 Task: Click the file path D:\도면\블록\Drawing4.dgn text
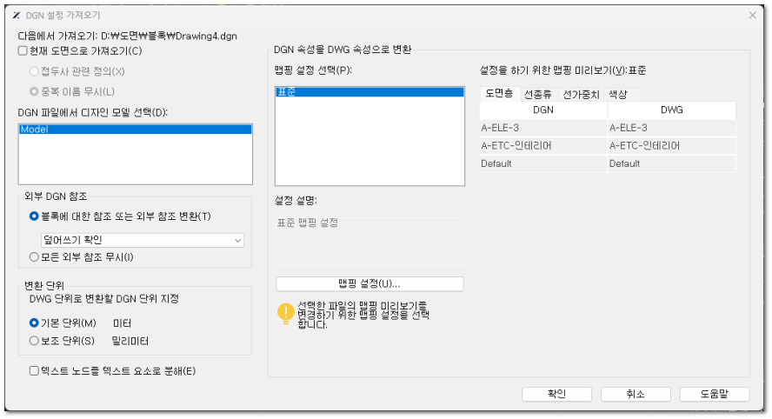click(x=169, y=36)
